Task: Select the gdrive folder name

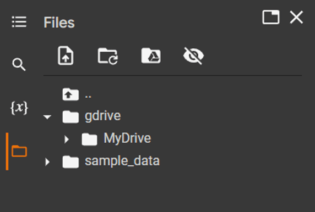Action: tap(102, 116)
